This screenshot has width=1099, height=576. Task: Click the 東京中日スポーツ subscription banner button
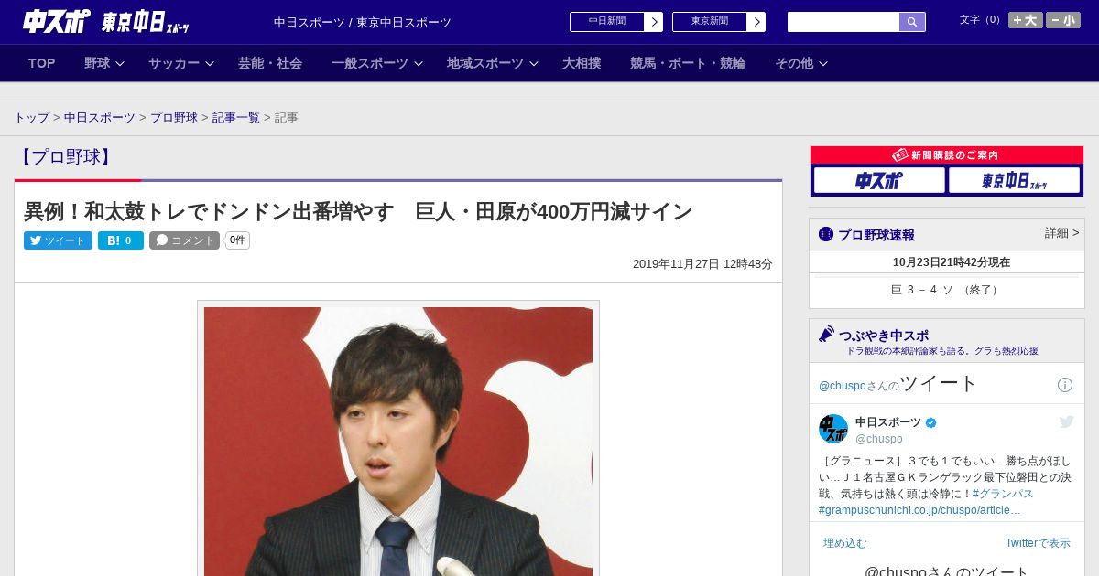[x=1014, y=180]
